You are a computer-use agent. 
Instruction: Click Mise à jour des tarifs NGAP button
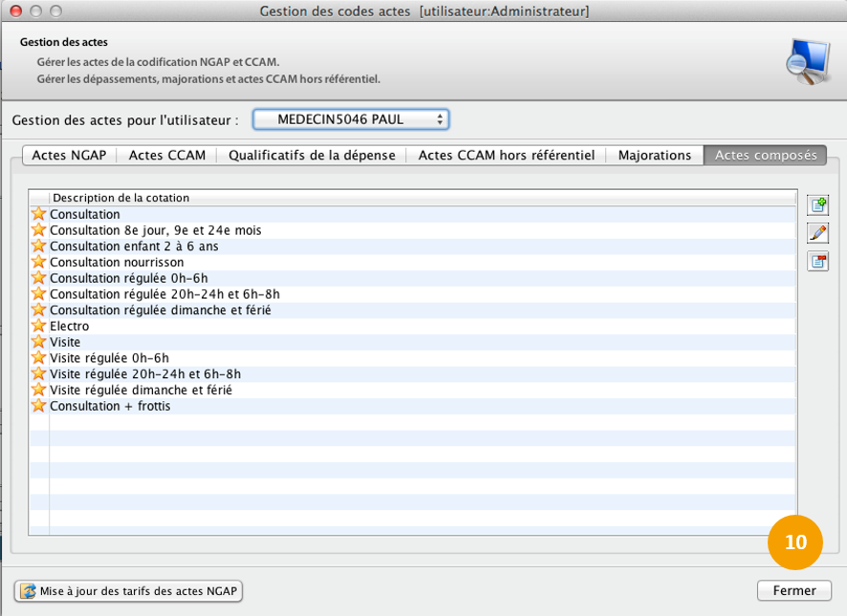pyautogui.click(x=129, y=591)
